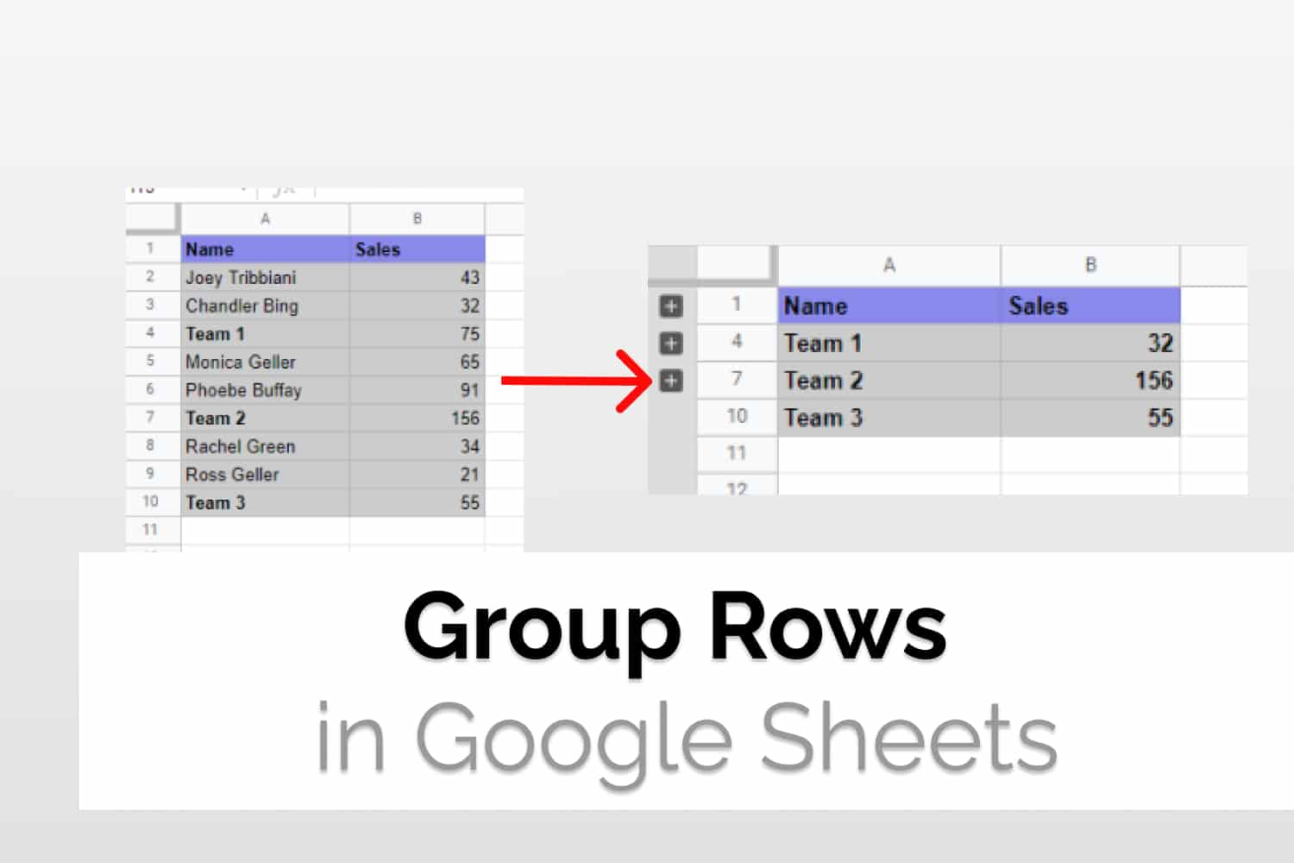Click the Name header cell in left sheet
This screenshot has height=863, width=1294.
point(265,249)
